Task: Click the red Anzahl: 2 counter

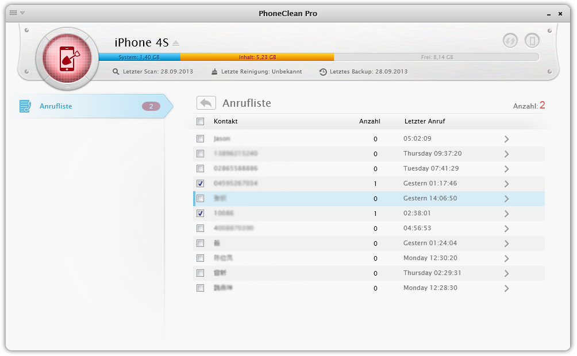Action: [529, 106]
